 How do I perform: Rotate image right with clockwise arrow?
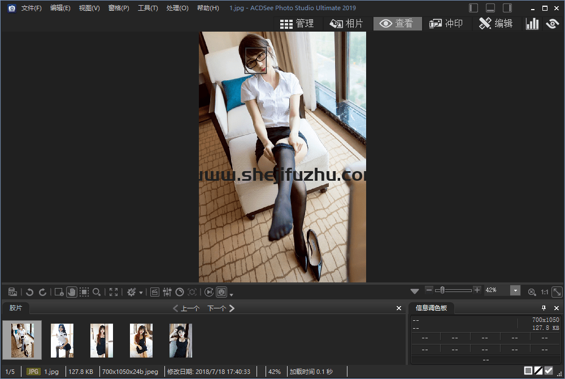point(42,292)
